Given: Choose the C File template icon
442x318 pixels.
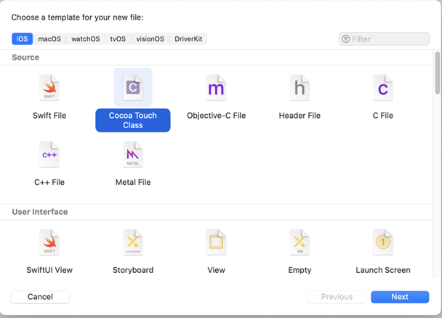Looking at the screenshot, I should coord(382,89).
